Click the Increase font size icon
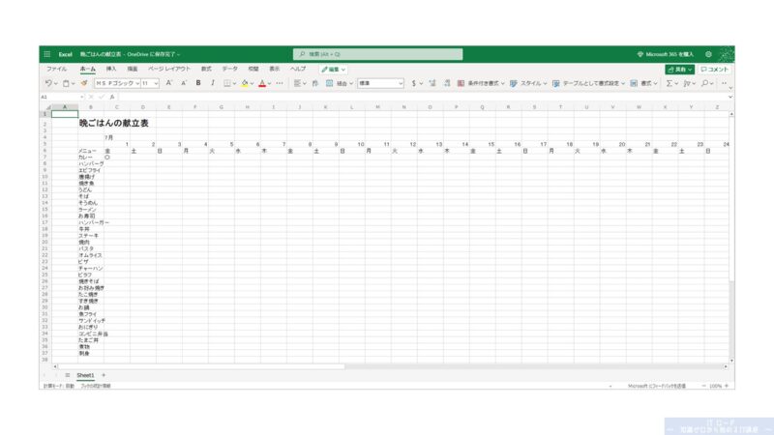This screenshot has height=435, width=774. tap(168, 83)
